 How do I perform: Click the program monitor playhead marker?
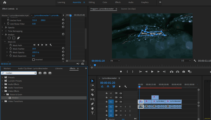95,65
